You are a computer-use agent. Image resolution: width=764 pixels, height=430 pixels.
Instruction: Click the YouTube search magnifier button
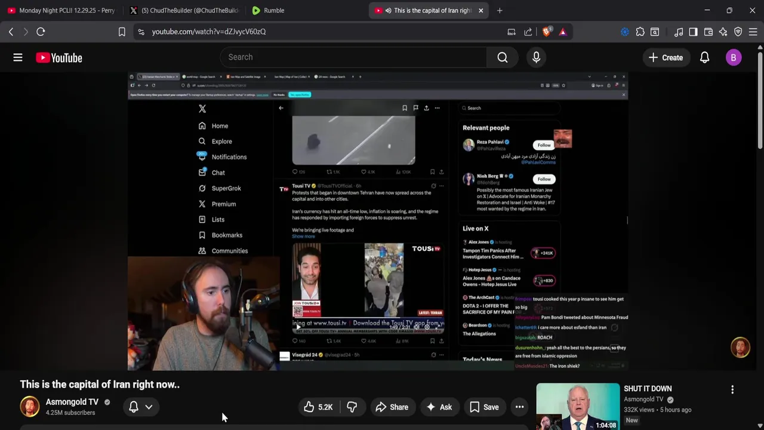(x=503, y=57)
